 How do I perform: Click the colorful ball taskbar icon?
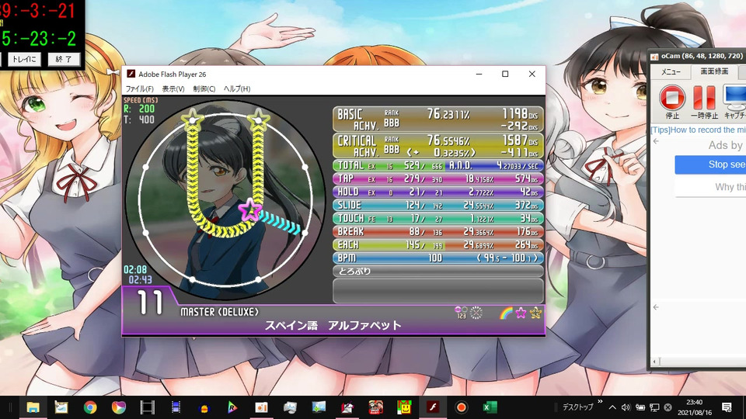118,407
